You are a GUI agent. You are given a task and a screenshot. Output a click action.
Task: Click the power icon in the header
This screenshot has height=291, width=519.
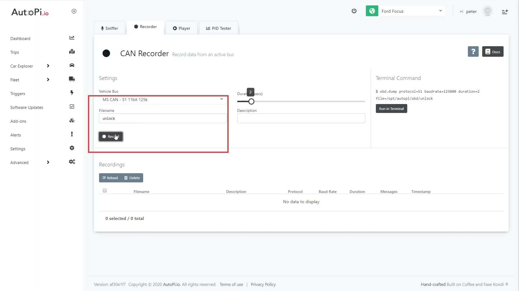354,11
